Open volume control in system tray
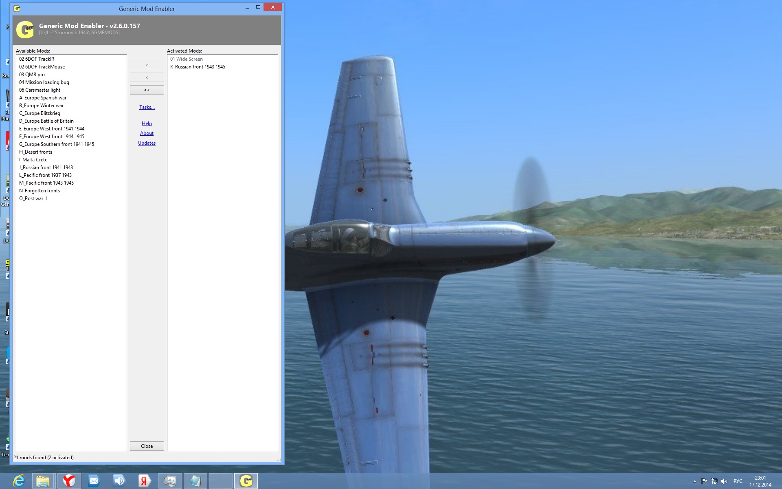The width and height of the screenshot is (782, 489). click(x=724, y=481)
